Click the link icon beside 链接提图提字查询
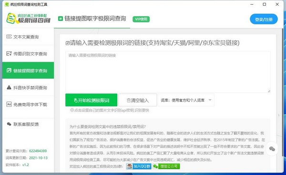Screen dimensions: 286x175 [x=9, y=71]
